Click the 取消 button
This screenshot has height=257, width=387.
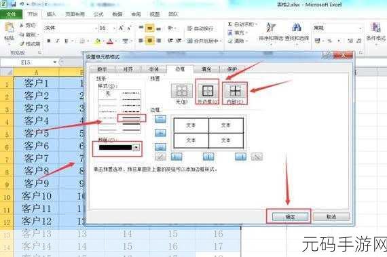(x=331, y=217)
